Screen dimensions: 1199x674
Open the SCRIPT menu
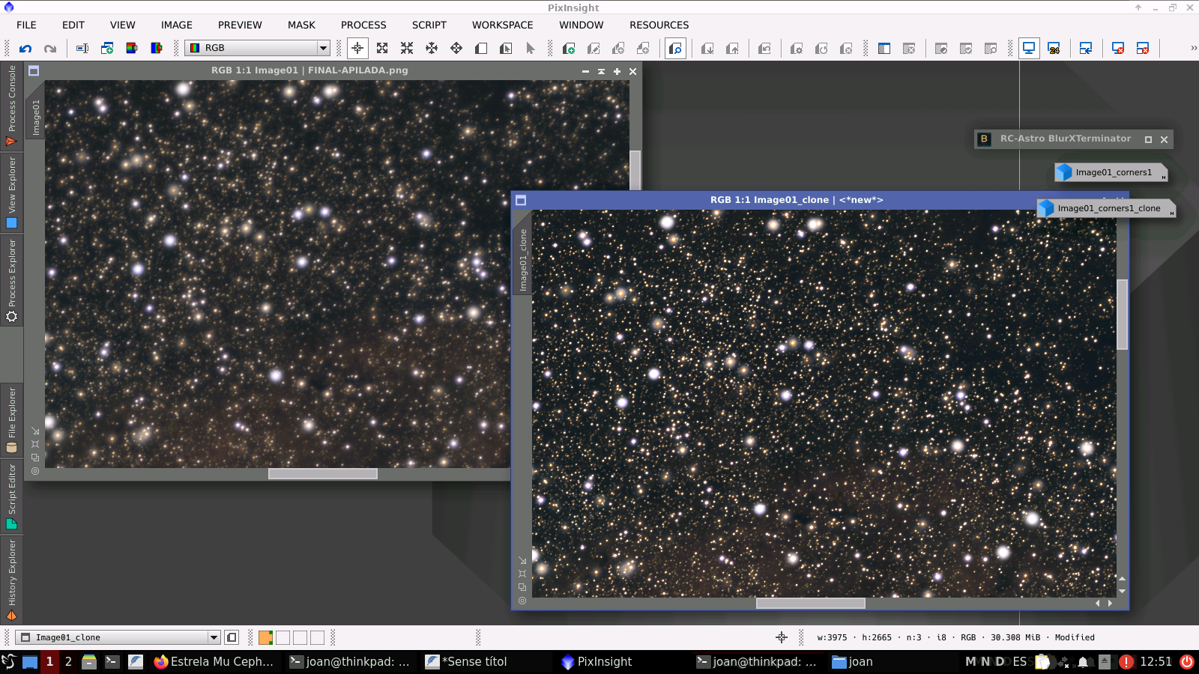[429, 25]
